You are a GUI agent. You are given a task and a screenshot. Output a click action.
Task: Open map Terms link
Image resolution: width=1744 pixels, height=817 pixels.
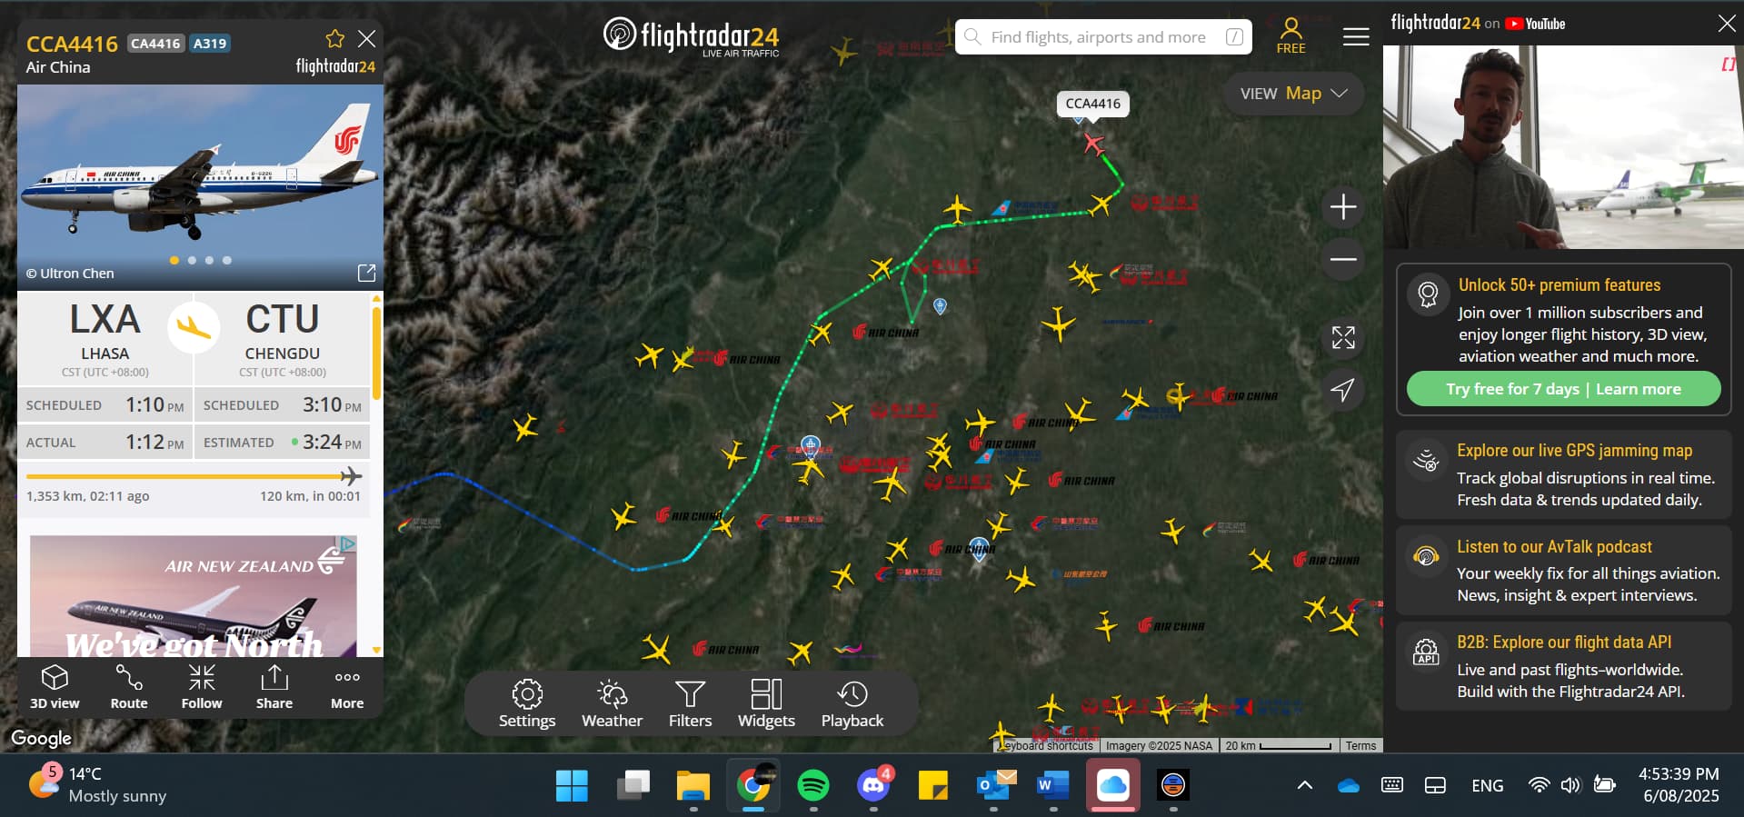(1360, 746)
